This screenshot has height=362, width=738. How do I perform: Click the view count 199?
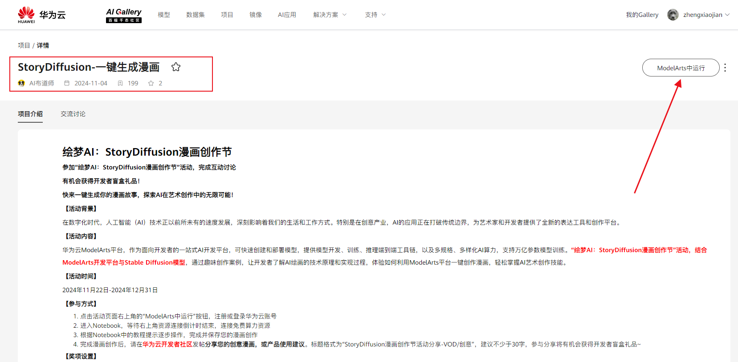coord(133,83)
